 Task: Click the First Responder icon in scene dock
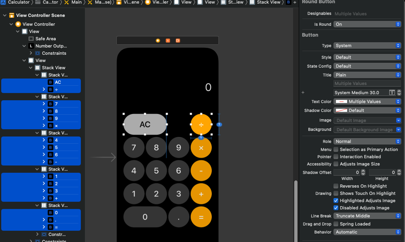pyautogui.click(x=168, y=41)
